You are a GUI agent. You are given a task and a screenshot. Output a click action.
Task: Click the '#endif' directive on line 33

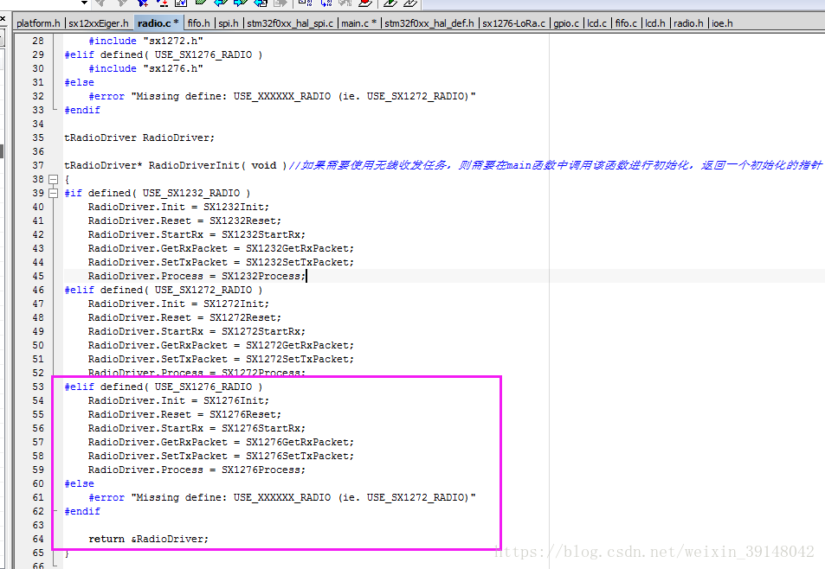pos(82,110)
